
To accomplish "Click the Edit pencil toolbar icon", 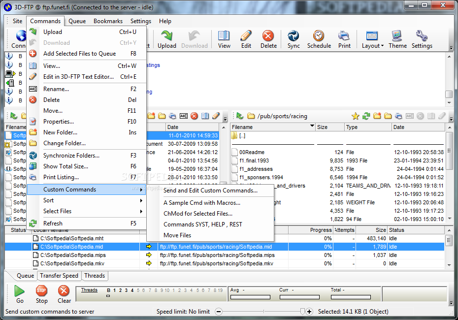I will tap(246, 39).
